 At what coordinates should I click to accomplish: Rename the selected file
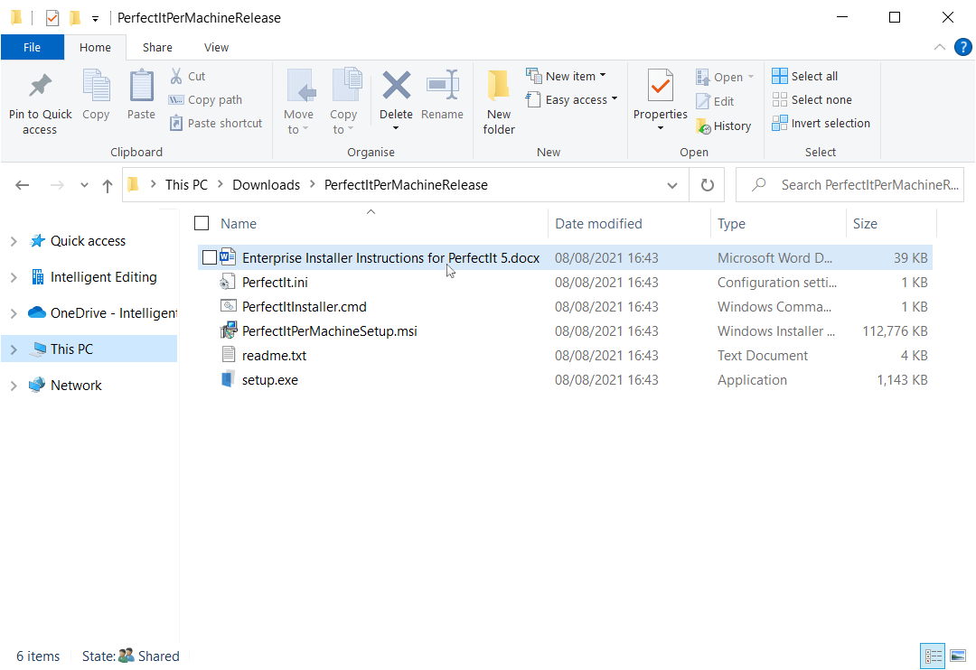(x=442, y=95)
